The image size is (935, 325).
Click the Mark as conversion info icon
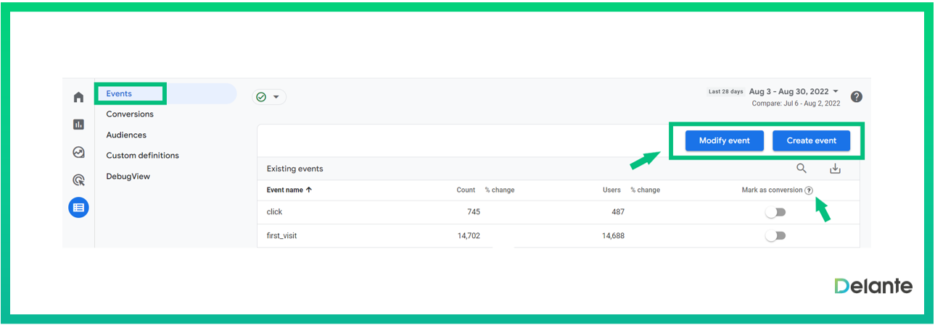pos(809,190)
